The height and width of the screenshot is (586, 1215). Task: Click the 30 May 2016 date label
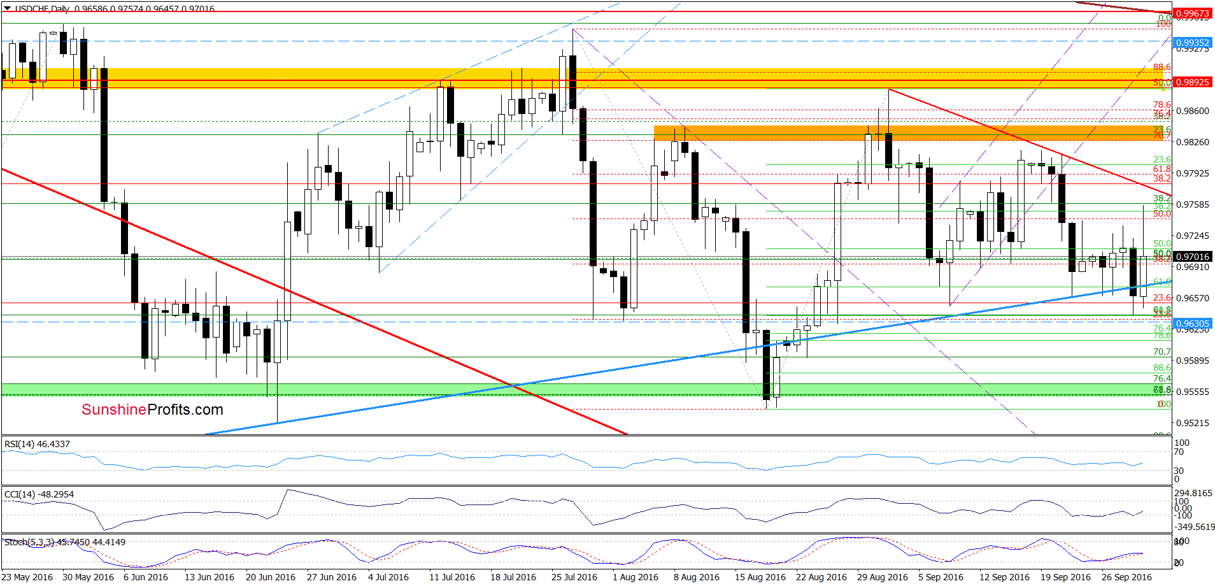(x=89, y=577)
